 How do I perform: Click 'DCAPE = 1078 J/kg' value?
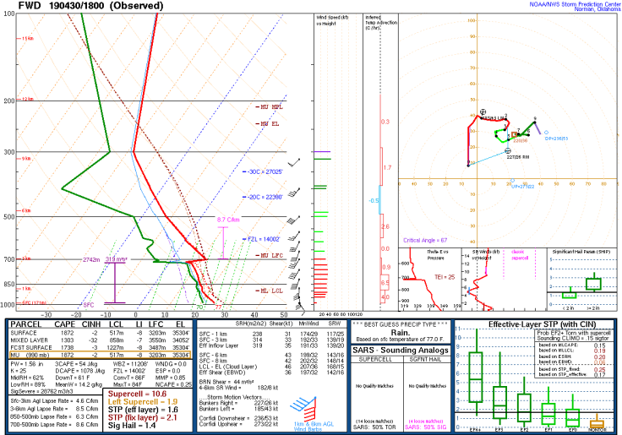coord(79,371)
